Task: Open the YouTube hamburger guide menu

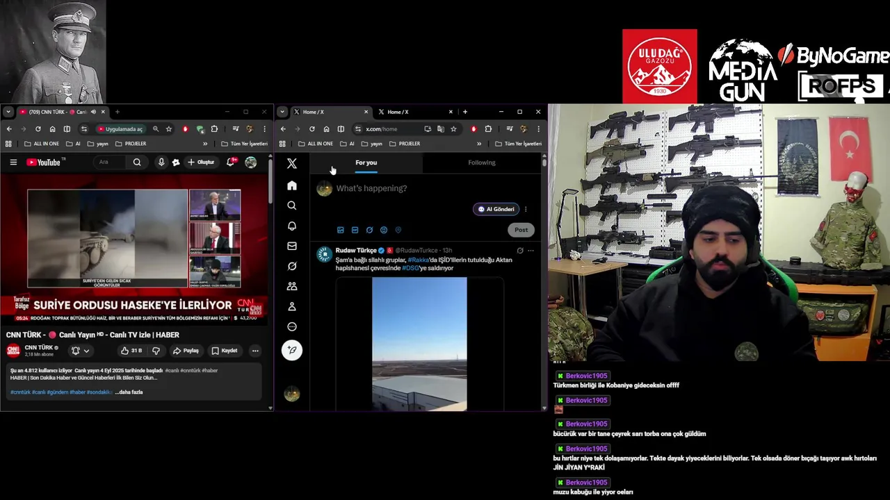Action: [13, 162]
